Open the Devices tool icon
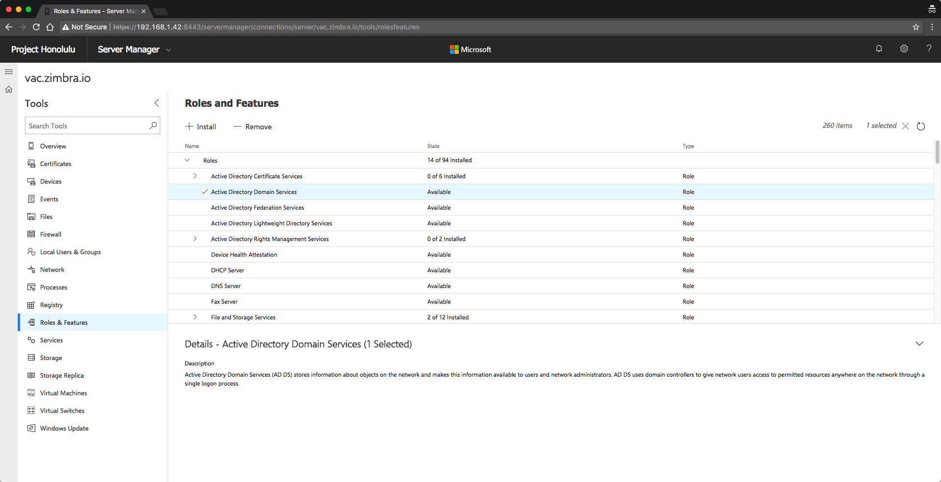The width and height of the screenshot is (941, 482). pos(31,181)
